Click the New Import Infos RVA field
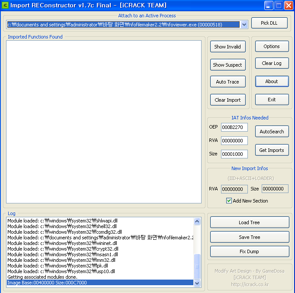 234,189
